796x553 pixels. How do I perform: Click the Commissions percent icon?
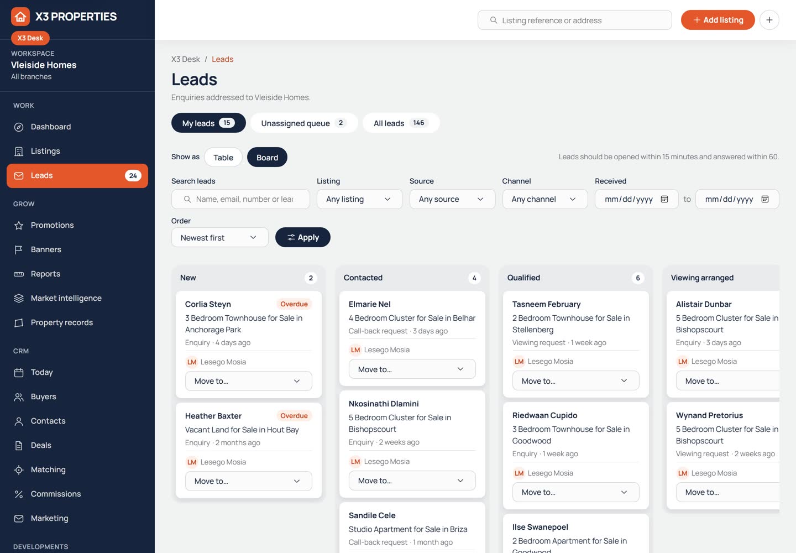(x=19, y=494)
